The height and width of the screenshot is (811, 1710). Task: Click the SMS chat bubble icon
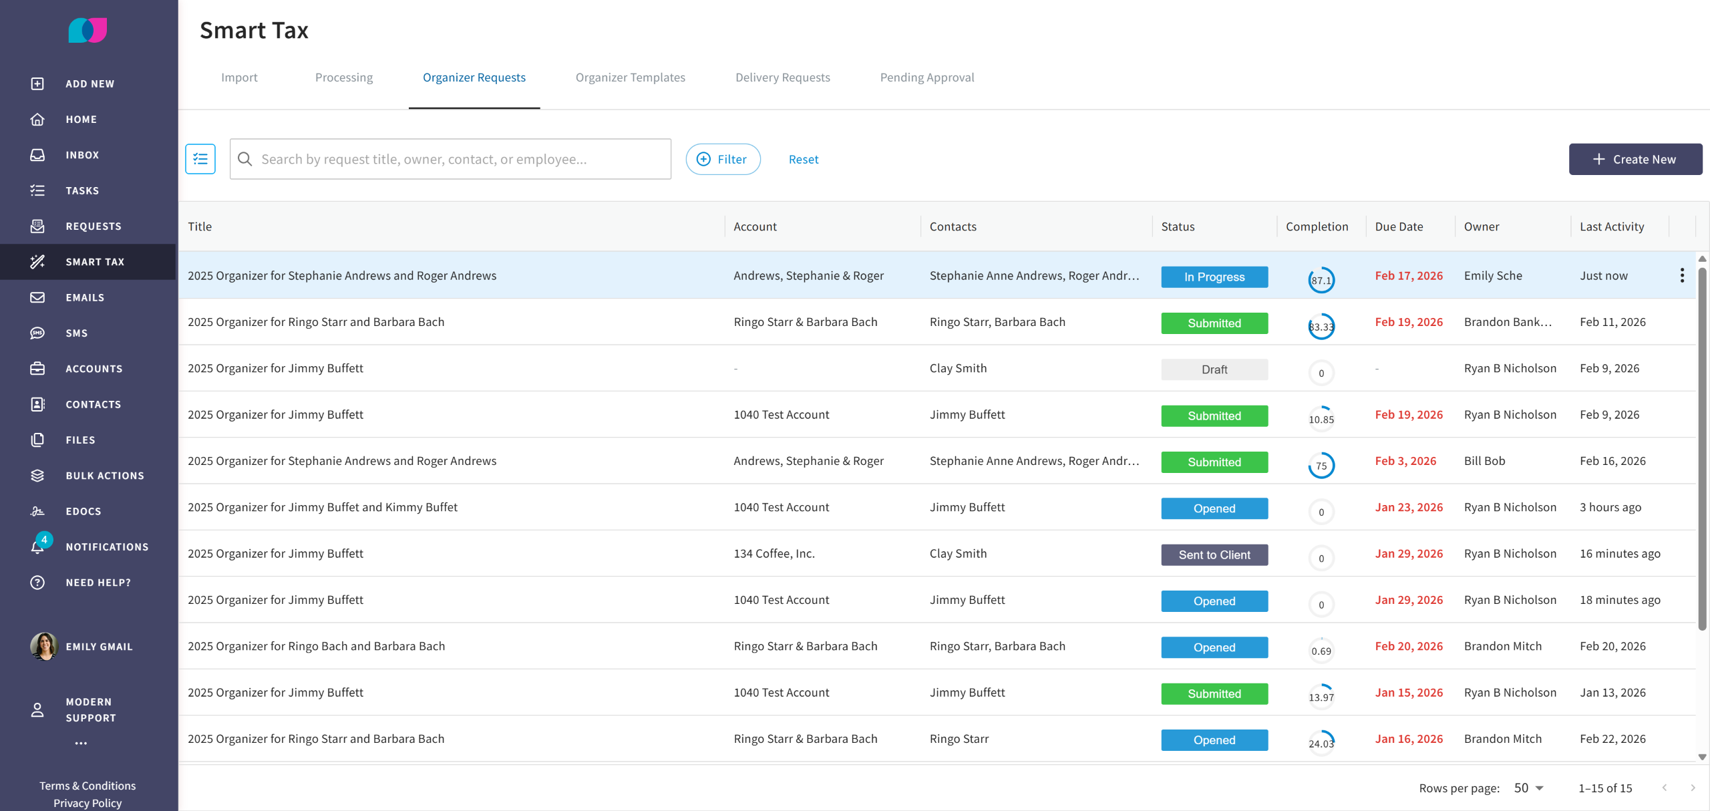click(37, 333)
